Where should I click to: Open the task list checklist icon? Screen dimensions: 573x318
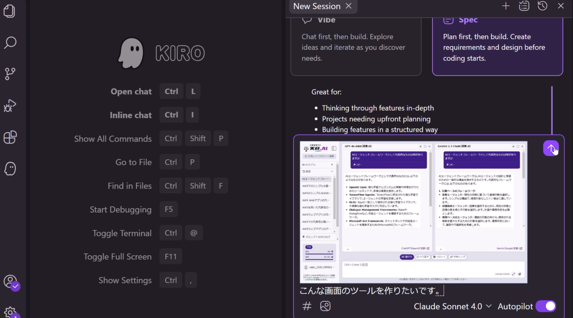[x=524, y=6]
